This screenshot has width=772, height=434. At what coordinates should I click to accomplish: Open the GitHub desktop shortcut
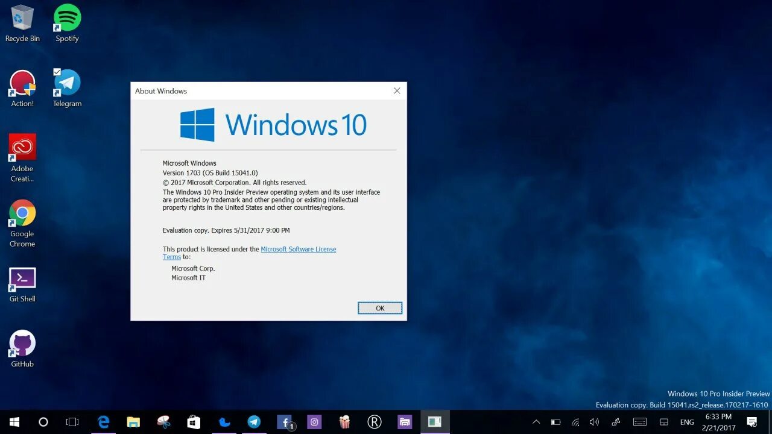pyautogui.click(x=22, y=349)
